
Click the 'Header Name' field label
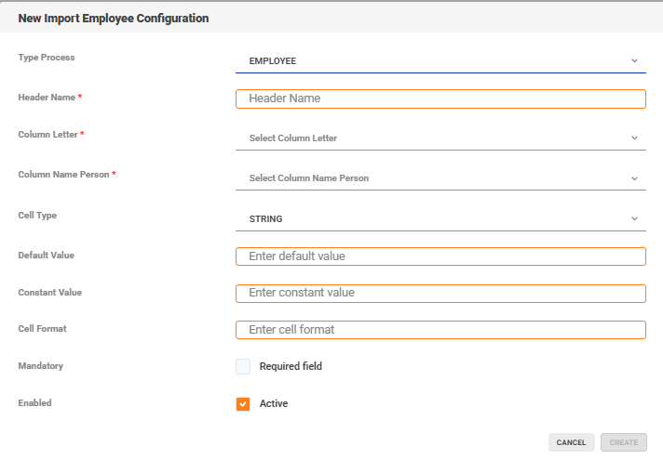[47, 98]
